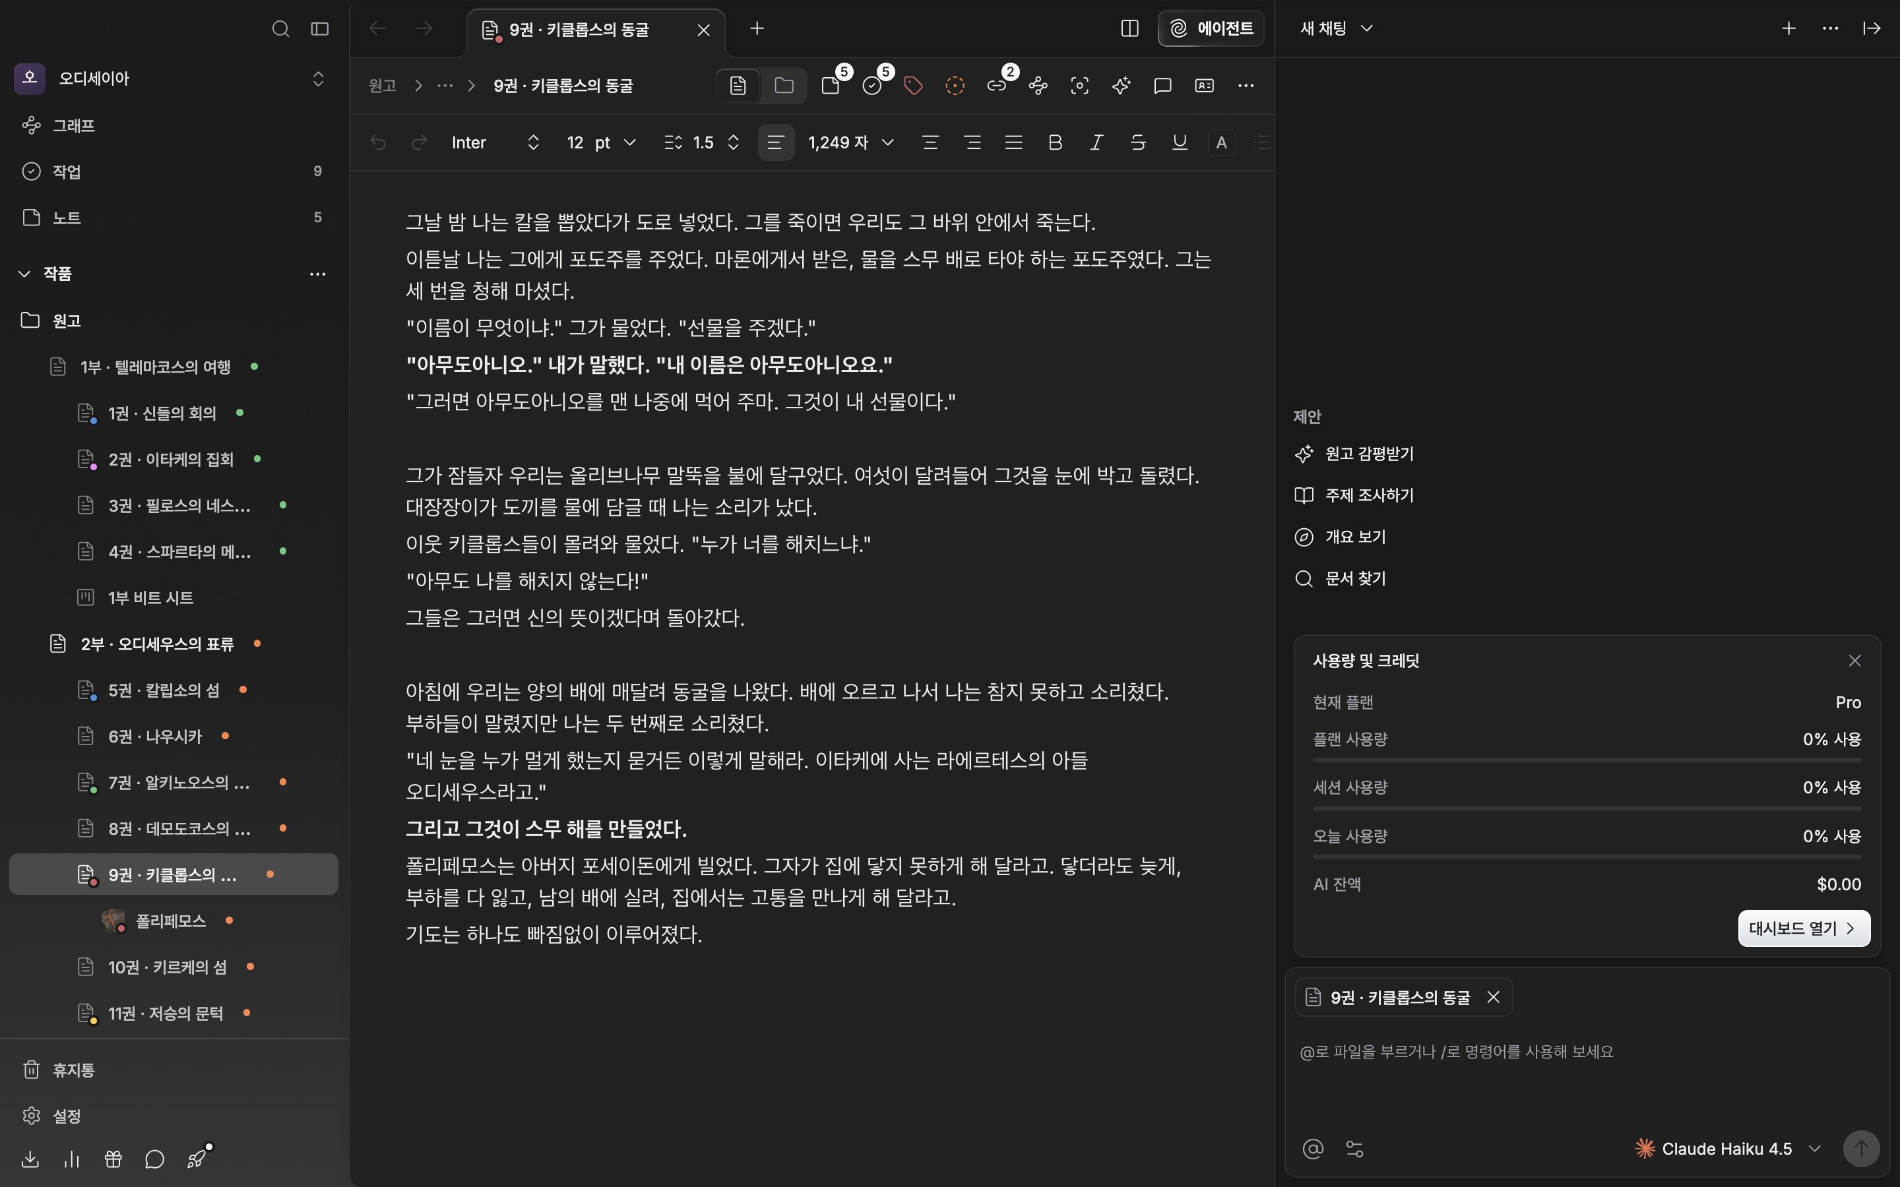Open a new tab with the plus icon
The image size is (1900, 1187).
point(757,29)
